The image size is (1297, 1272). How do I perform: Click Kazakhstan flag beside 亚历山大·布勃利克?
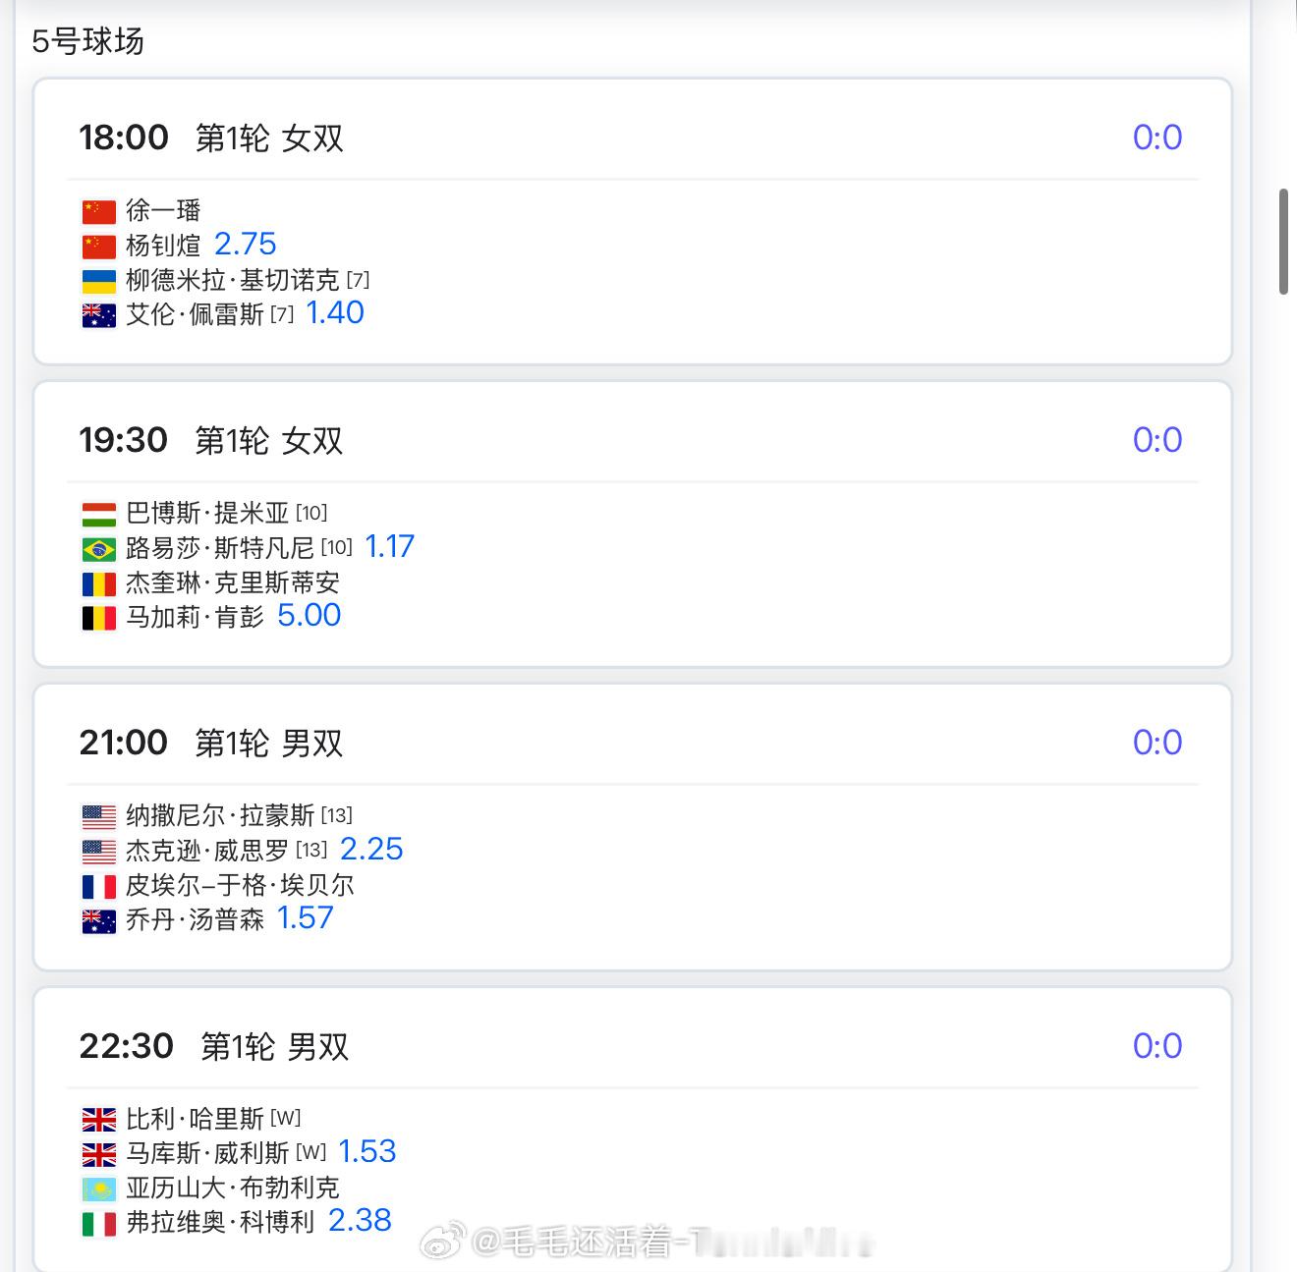click(x=98, y=1189)
